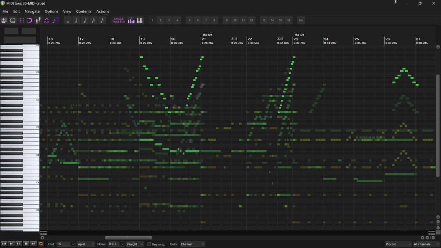This screenshot has height=248, width=441.
Task: Select sixteenth note length icon
Action: coord(101,21)
